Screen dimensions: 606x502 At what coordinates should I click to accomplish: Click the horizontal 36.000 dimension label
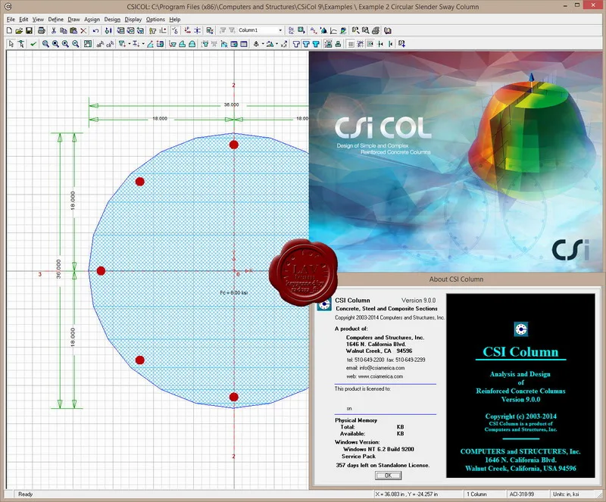click(232, 104)
